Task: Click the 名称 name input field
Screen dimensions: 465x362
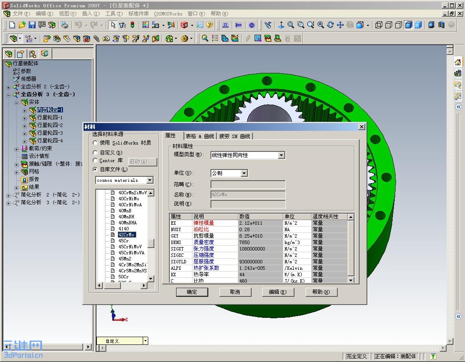Action: (x=248, y=195)
